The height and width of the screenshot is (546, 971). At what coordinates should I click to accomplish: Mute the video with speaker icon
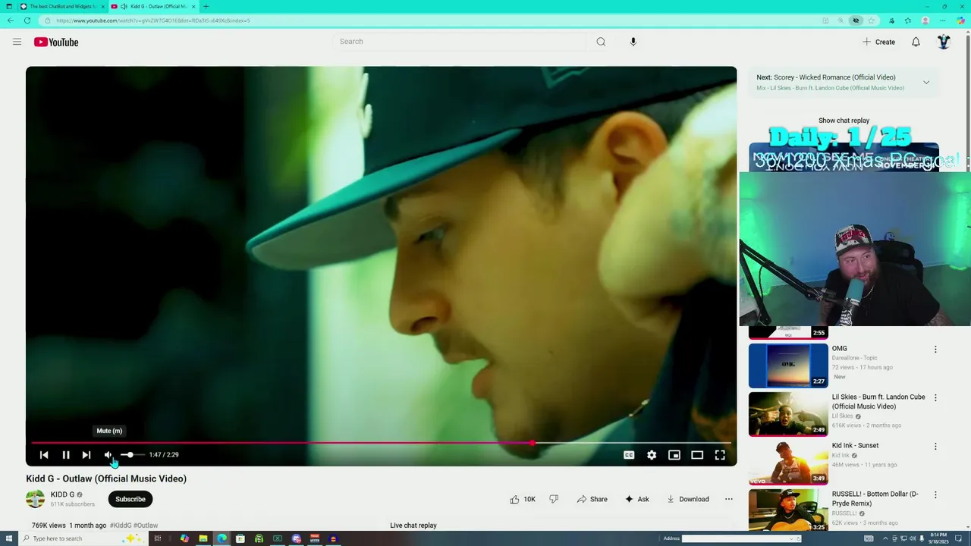(x=108, y=455)
